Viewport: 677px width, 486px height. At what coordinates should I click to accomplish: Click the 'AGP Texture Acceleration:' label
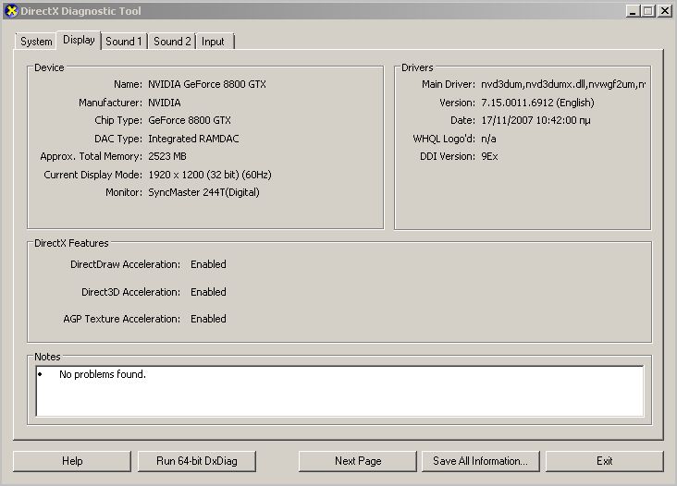coord(122,319)
